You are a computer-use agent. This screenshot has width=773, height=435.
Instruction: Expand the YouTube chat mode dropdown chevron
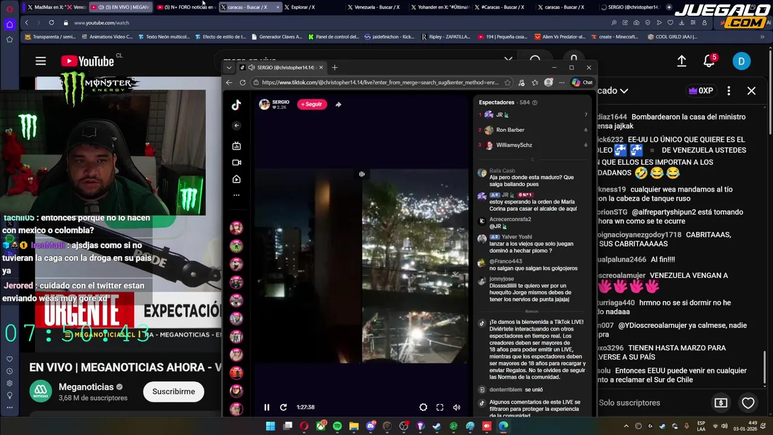tap(624, 91)
